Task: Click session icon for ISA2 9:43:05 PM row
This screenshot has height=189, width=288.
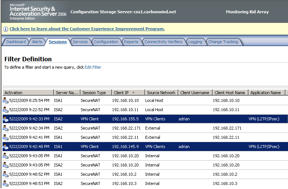Action: [6, 165]
